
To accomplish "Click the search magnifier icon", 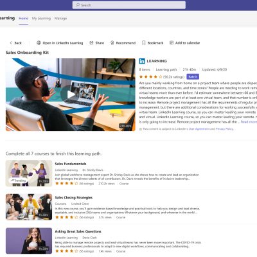I will [78, 5].
